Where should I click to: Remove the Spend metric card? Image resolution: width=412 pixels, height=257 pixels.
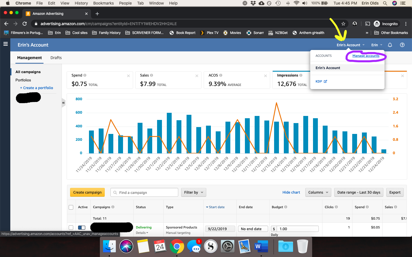pos(128,76)
